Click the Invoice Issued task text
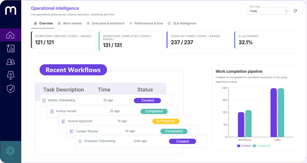Image resolution: width=307 pixels, height=163 pixels. tap(66, 111)
